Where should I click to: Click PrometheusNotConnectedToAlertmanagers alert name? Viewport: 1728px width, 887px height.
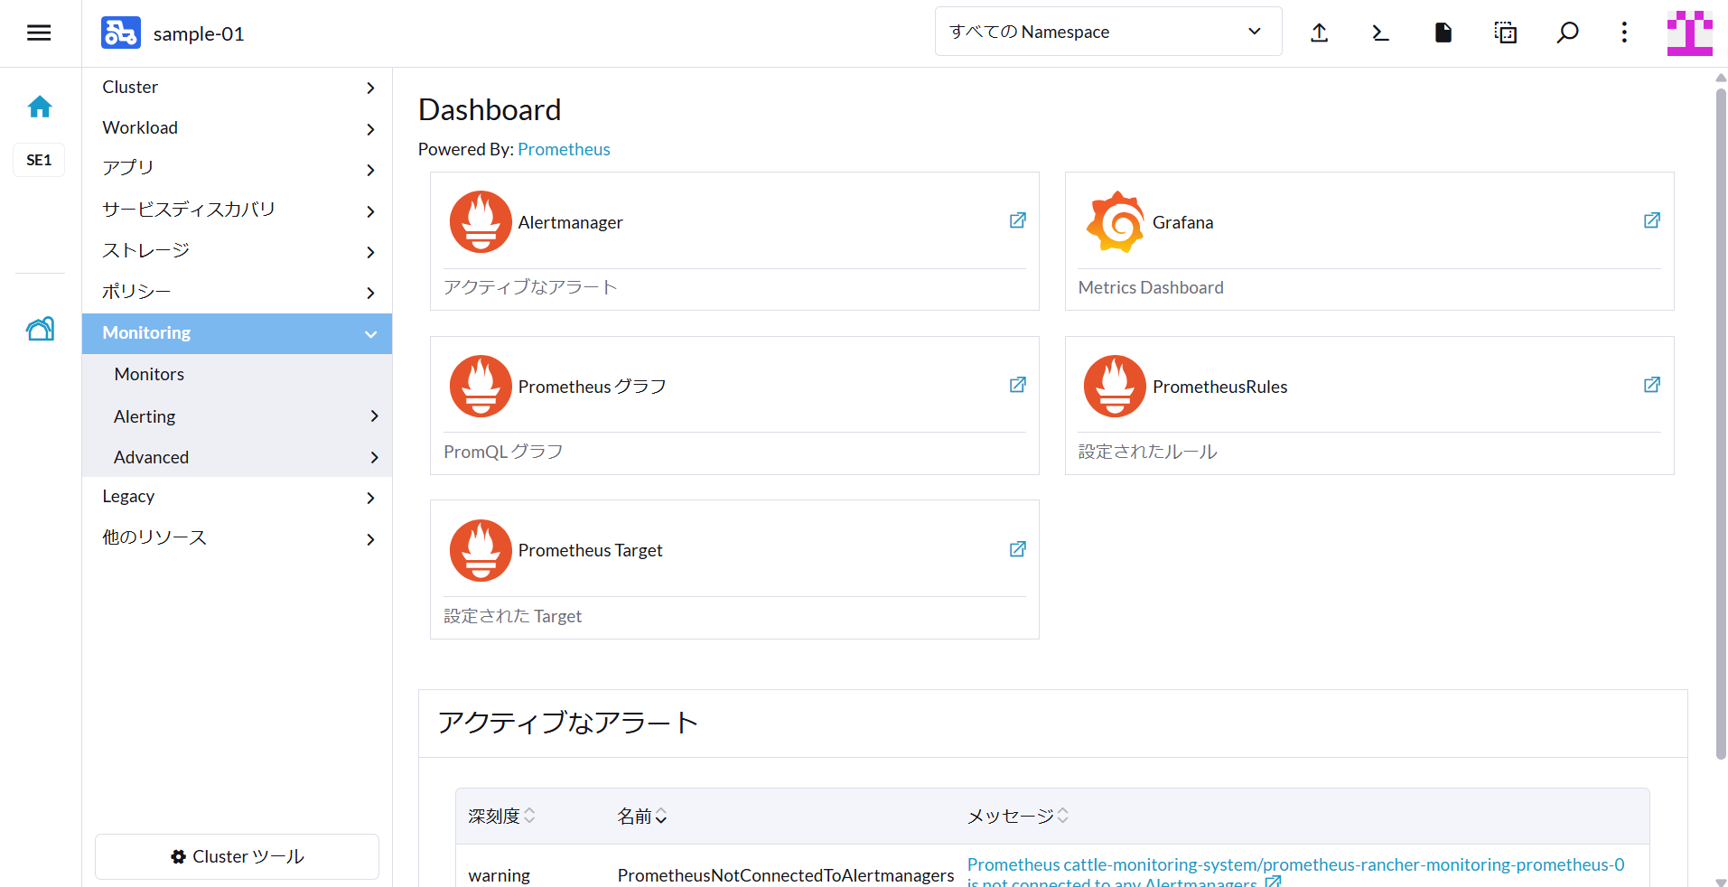coord(786,875)
